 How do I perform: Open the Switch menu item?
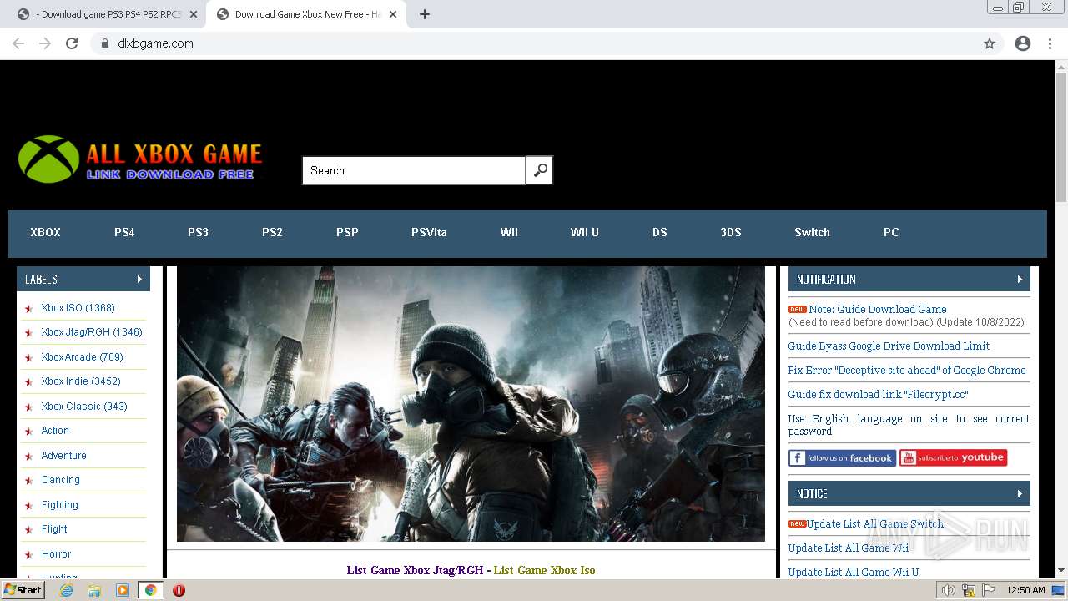(812, 232)
